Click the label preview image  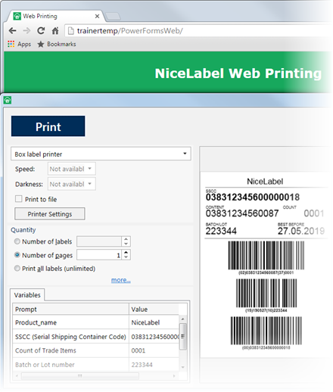[x=265, y=264]
